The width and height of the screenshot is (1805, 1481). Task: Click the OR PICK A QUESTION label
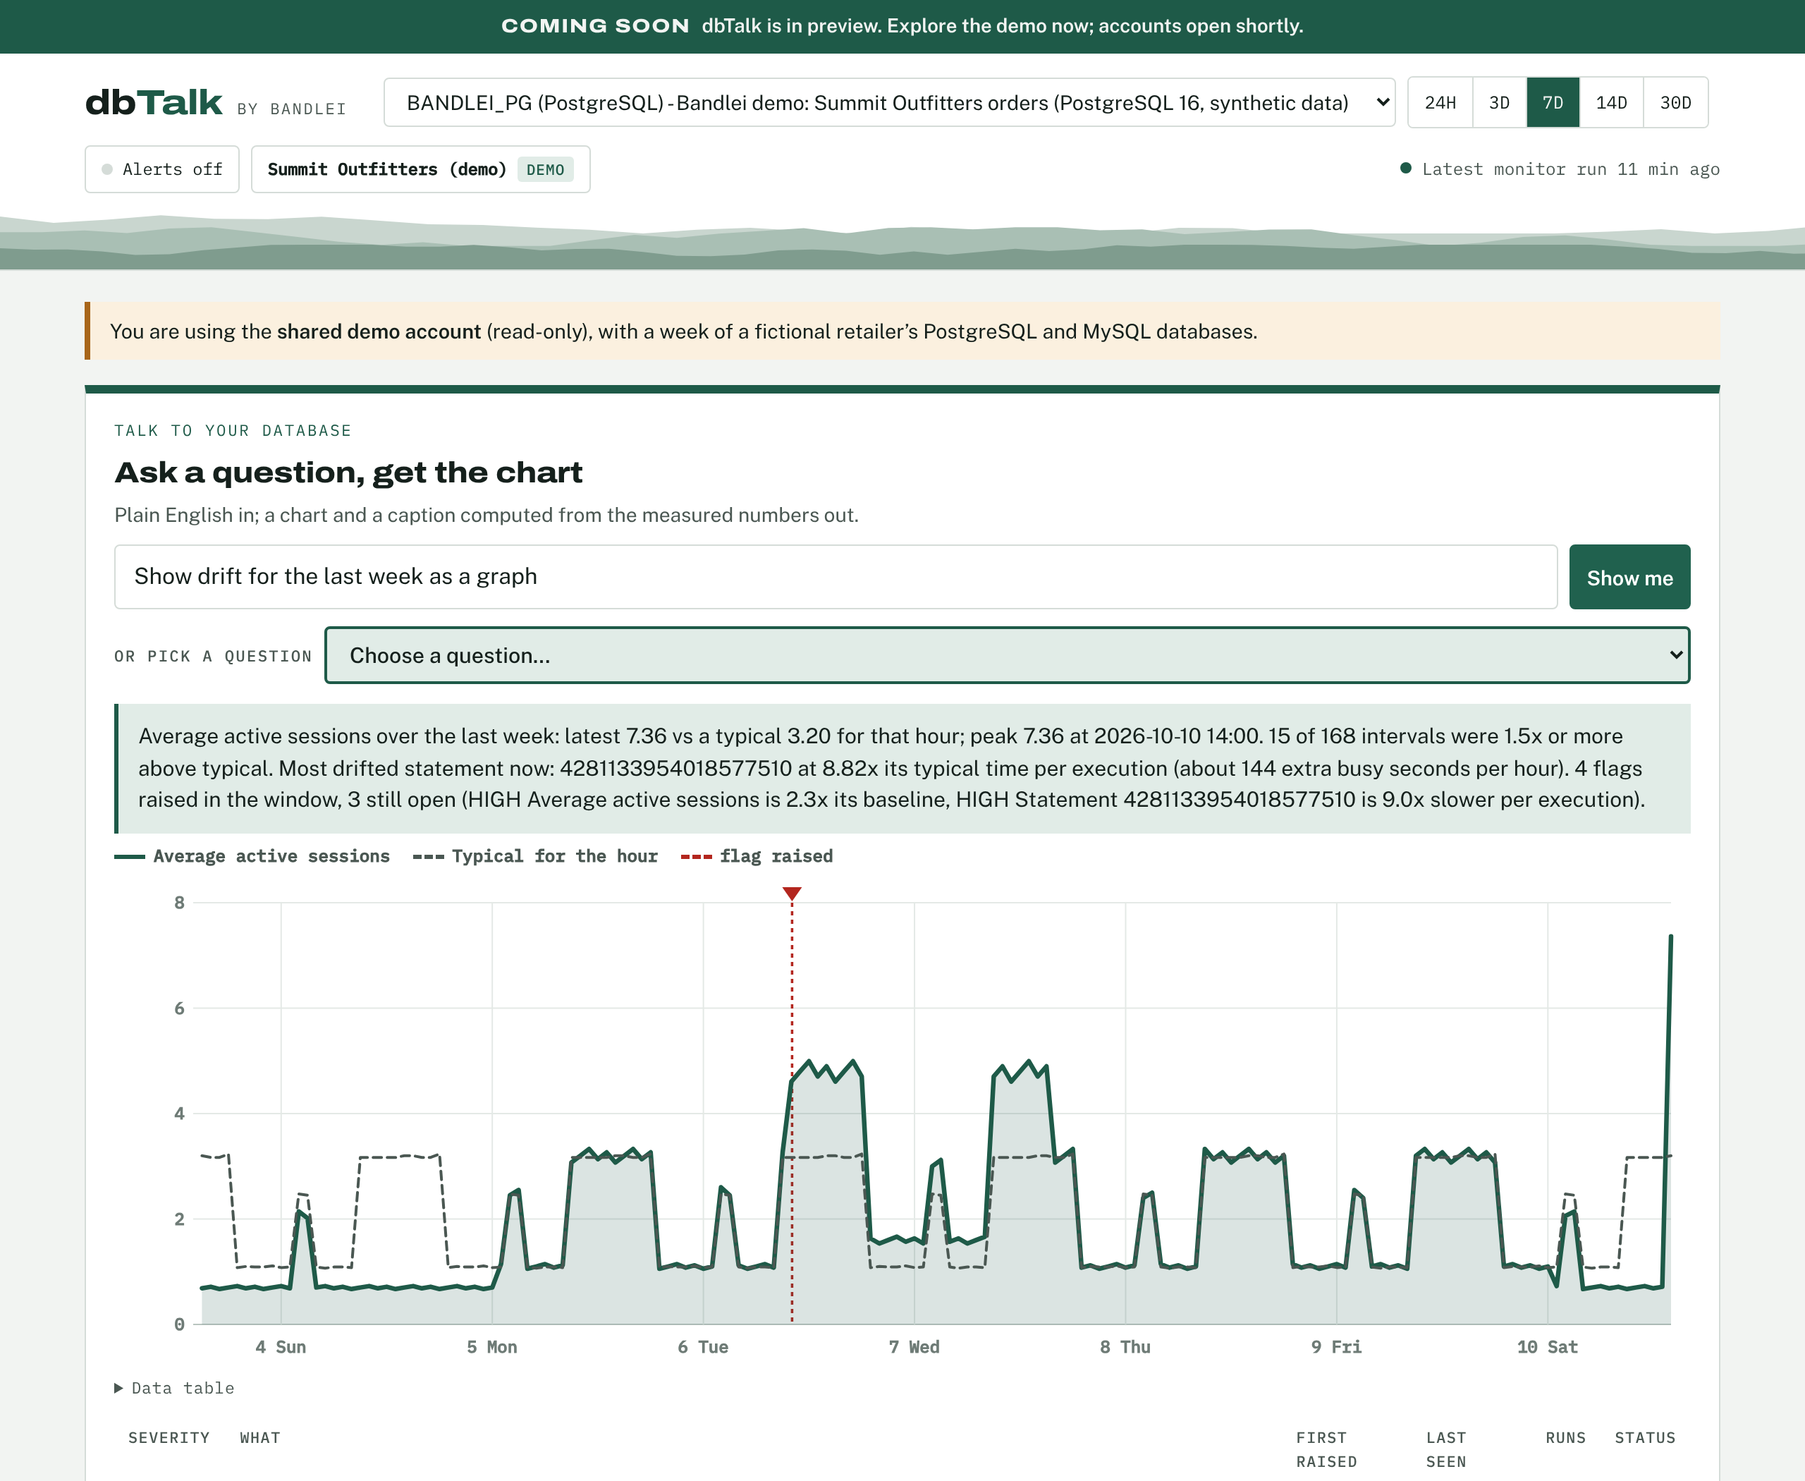point(213,655)
